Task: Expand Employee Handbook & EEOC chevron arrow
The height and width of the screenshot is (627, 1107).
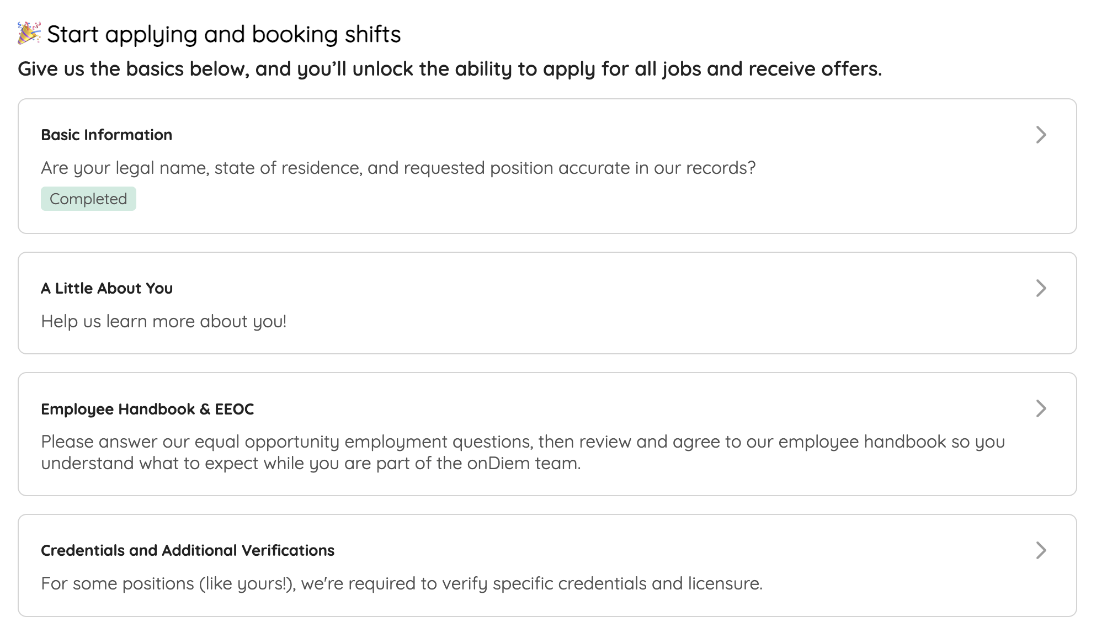Action: click(x=1041, y=408)
